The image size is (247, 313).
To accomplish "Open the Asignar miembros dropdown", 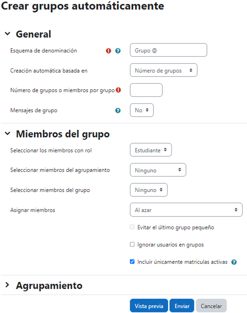I will click(186, 210).
